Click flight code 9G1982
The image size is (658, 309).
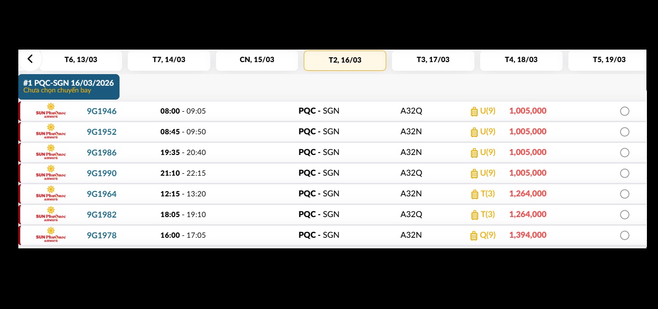tap(102, 215)
